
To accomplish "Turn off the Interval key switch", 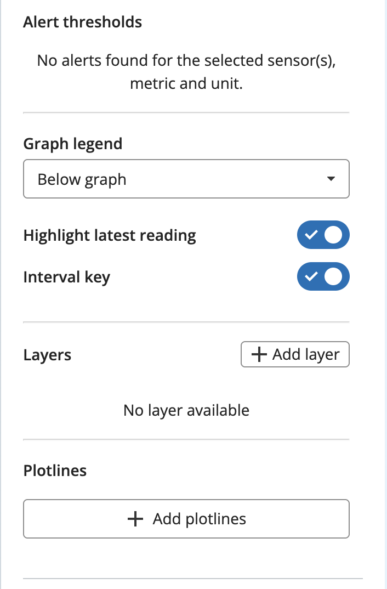I will coord(323,276).
